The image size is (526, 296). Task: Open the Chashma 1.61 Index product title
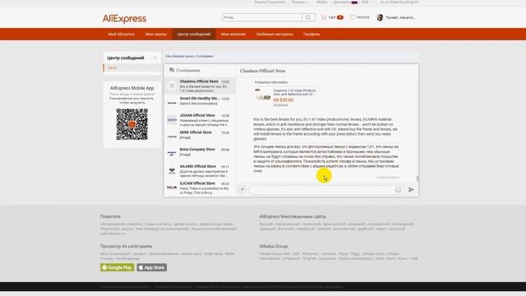294,92
